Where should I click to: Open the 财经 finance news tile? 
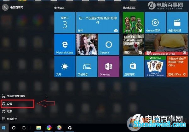(133, 44)
